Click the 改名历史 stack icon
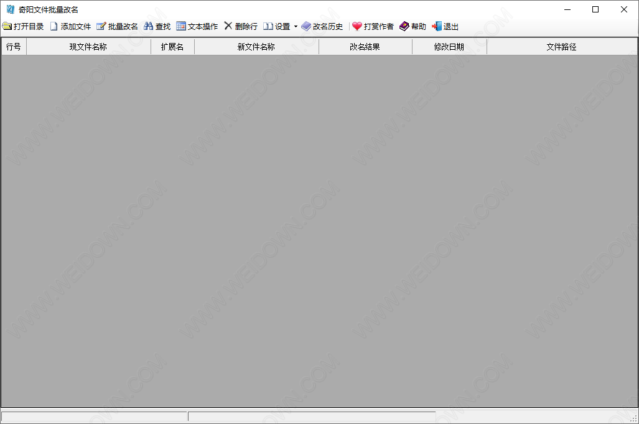The image size is (639, 424). pos(306,27)
